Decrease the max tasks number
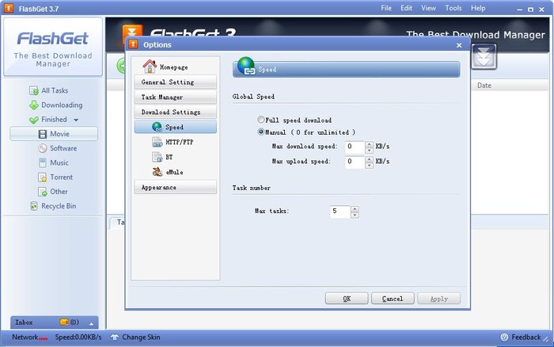554x347 pixels. [x=355, y=215]
